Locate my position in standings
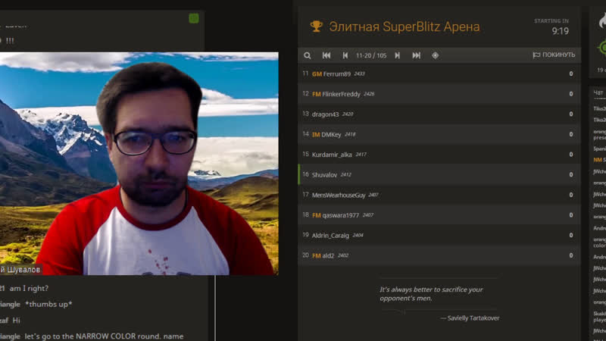This screenshot has height=341, width=606. coord(435,55)
